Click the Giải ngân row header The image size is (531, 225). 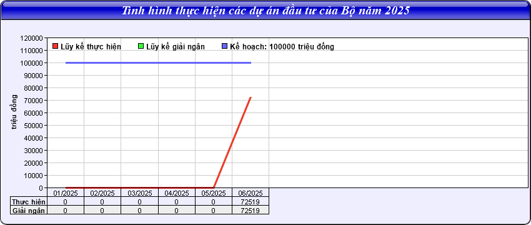click(x=29, y=210)
